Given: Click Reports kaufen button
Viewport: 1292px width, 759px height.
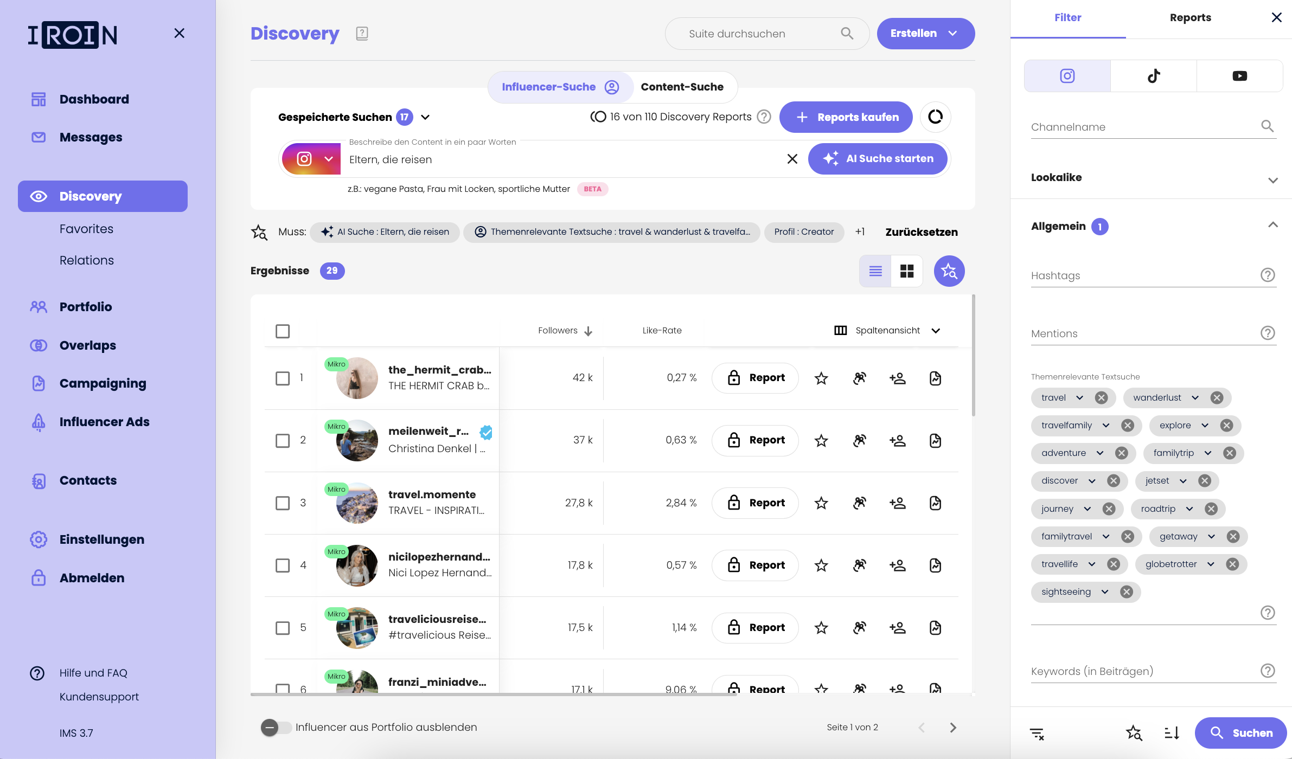Looking at the screenshot, I should point(846,117).
